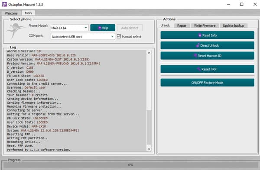This screenshot has height=170, width=260.
Task: Click the Auto detect button
Action: tap(130, 28)
